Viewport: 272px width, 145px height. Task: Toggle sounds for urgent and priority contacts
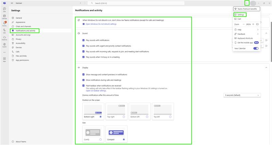[83, 46]
